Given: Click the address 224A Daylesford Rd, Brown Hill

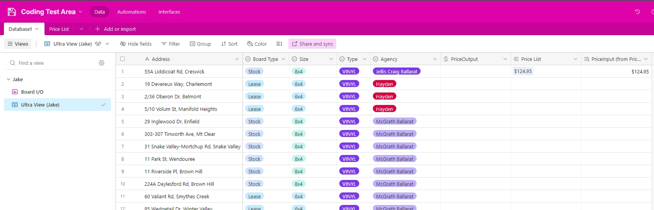Looking at the screenshot, I should (x=179, y=184).
